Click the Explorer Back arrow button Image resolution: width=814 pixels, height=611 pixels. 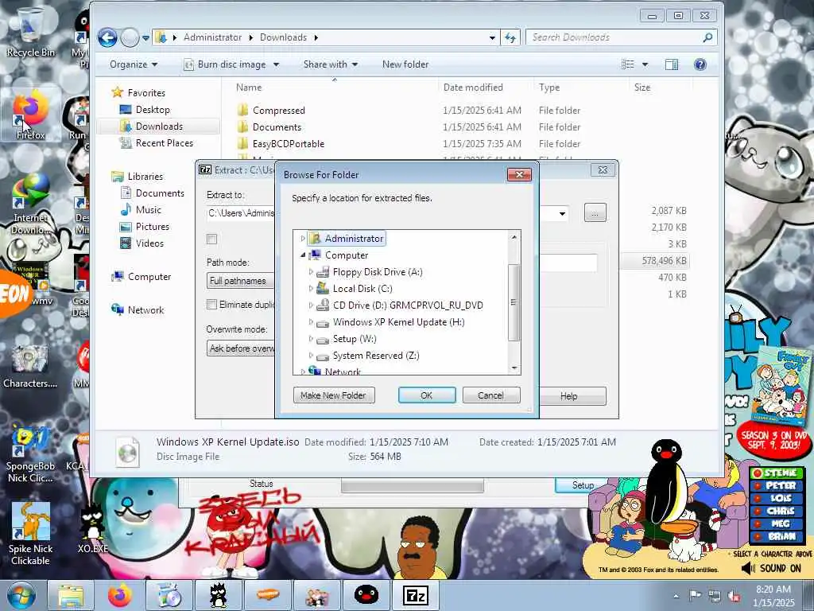click(107, 37)
